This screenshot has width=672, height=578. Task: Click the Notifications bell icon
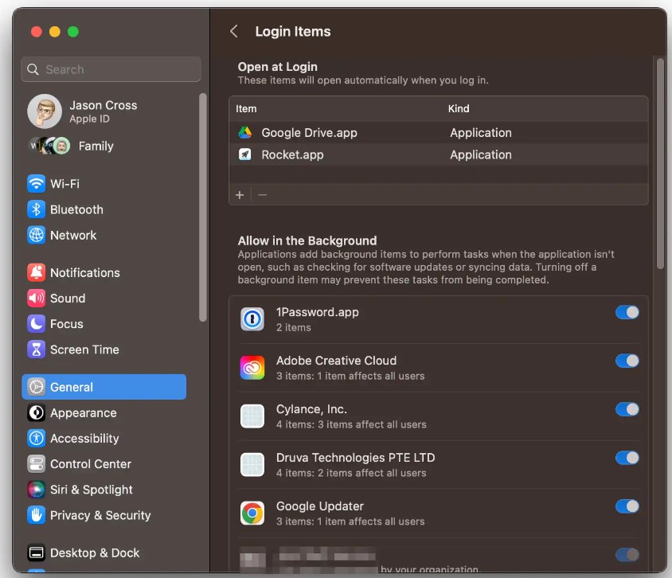tap(37, 272)
